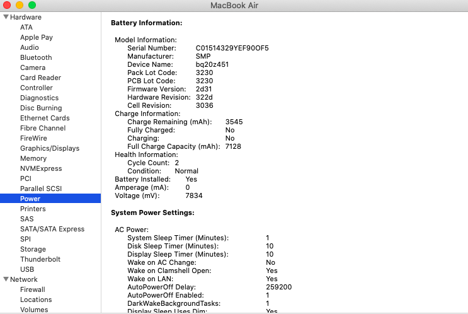Click the yellow minimize window button

20,5
